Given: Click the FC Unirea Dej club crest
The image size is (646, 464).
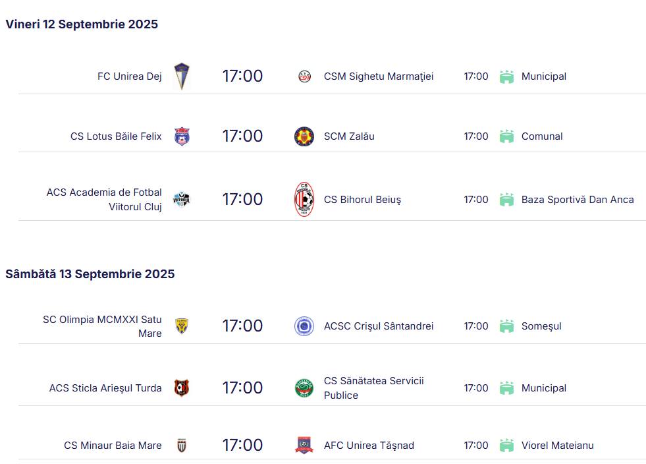Looking at the screenshot, I should point(181,76).
